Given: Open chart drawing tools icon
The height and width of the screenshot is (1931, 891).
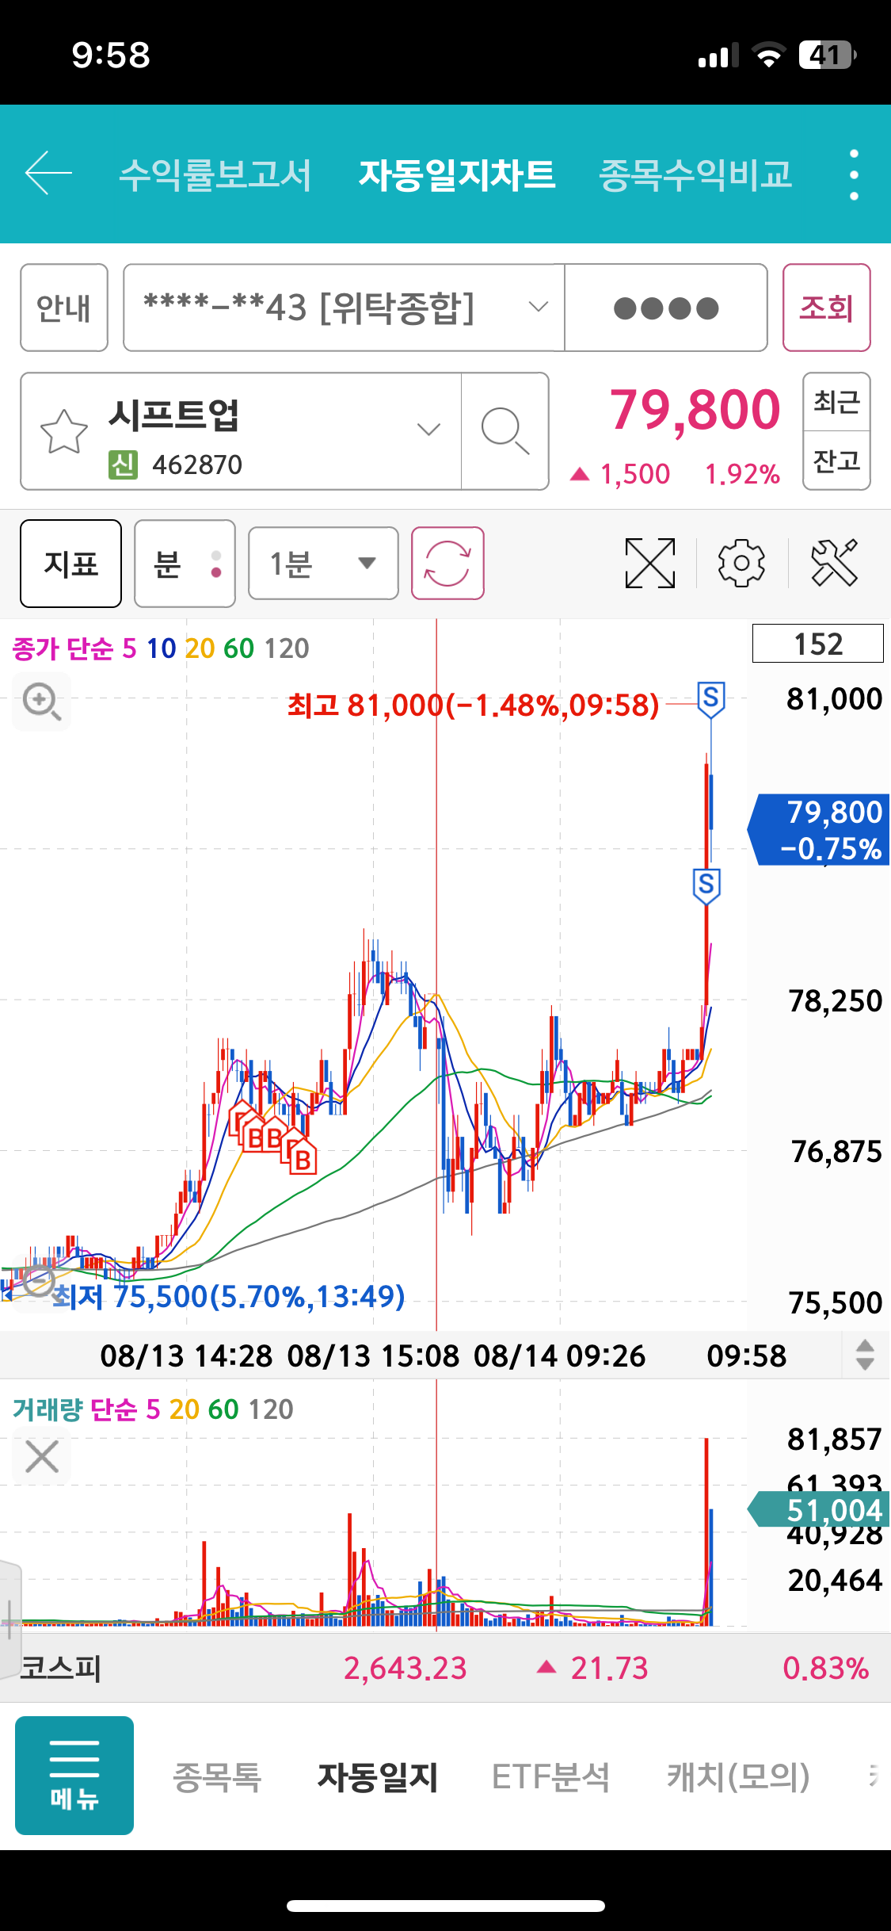Looking at the screenshot, I should tap(834, 563).
